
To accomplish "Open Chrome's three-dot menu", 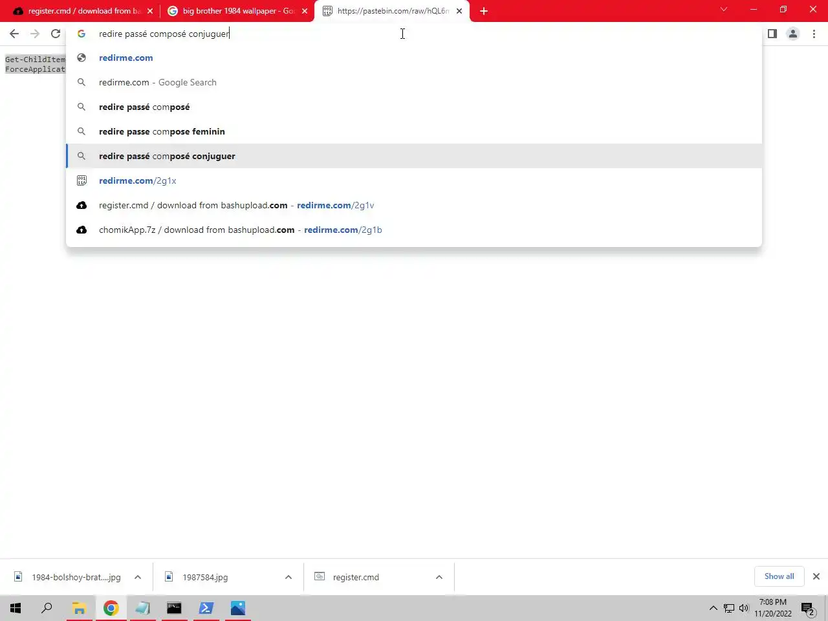I will click(814, 34).
